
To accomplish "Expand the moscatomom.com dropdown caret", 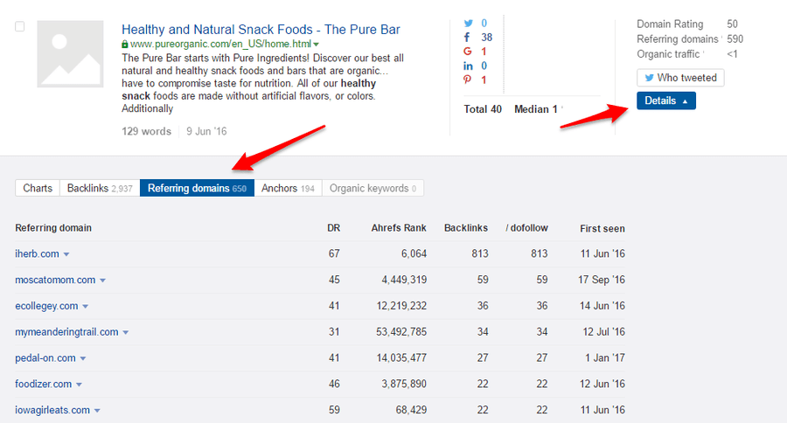I will [102, 281].
